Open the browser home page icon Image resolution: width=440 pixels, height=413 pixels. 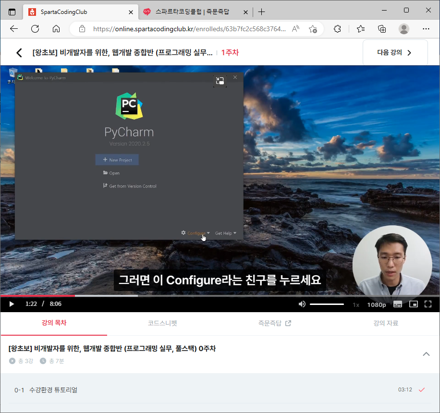click(56, 29)
